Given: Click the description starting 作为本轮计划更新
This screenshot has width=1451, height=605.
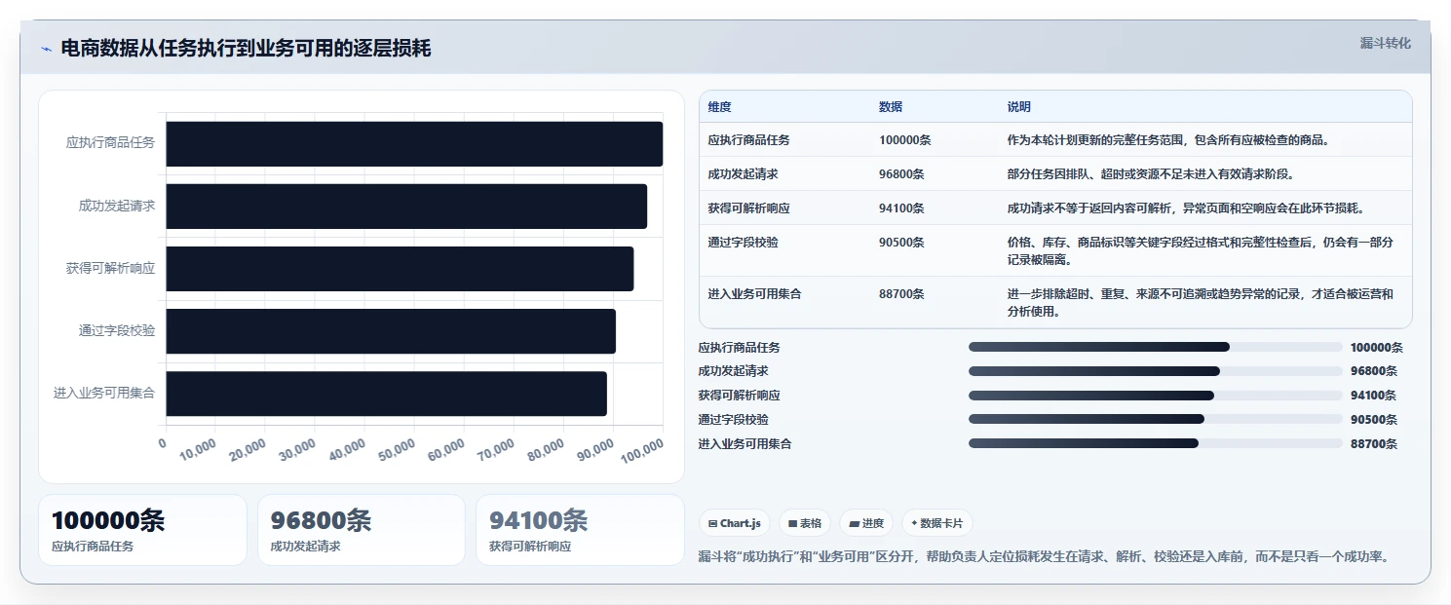Looking at the screenshot, I should pos(1168,140).
